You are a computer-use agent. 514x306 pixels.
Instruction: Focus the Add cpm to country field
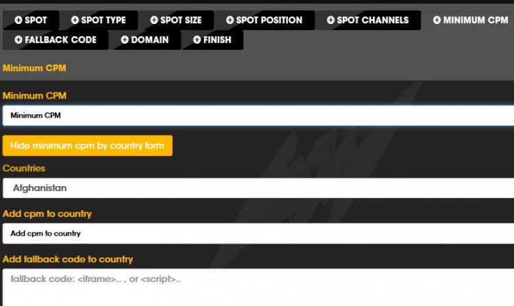click(x=258, y=233)
